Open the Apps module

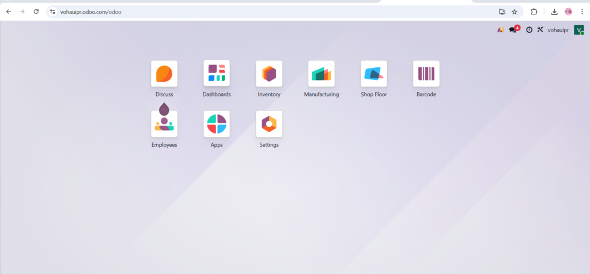pyautogui.click(x=217, y=124)
